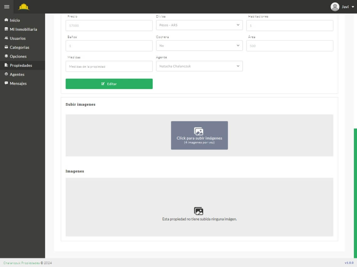Focus the Medidas de la propiedad field

click(x=109, y=66)
